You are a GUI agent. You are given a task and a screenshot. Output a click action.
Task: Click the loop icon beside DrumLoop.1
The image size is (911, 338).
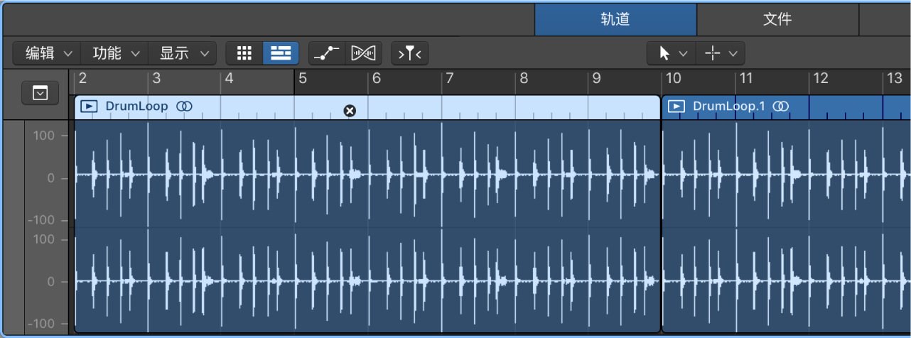pyautogui.click(x=781, y=107)
